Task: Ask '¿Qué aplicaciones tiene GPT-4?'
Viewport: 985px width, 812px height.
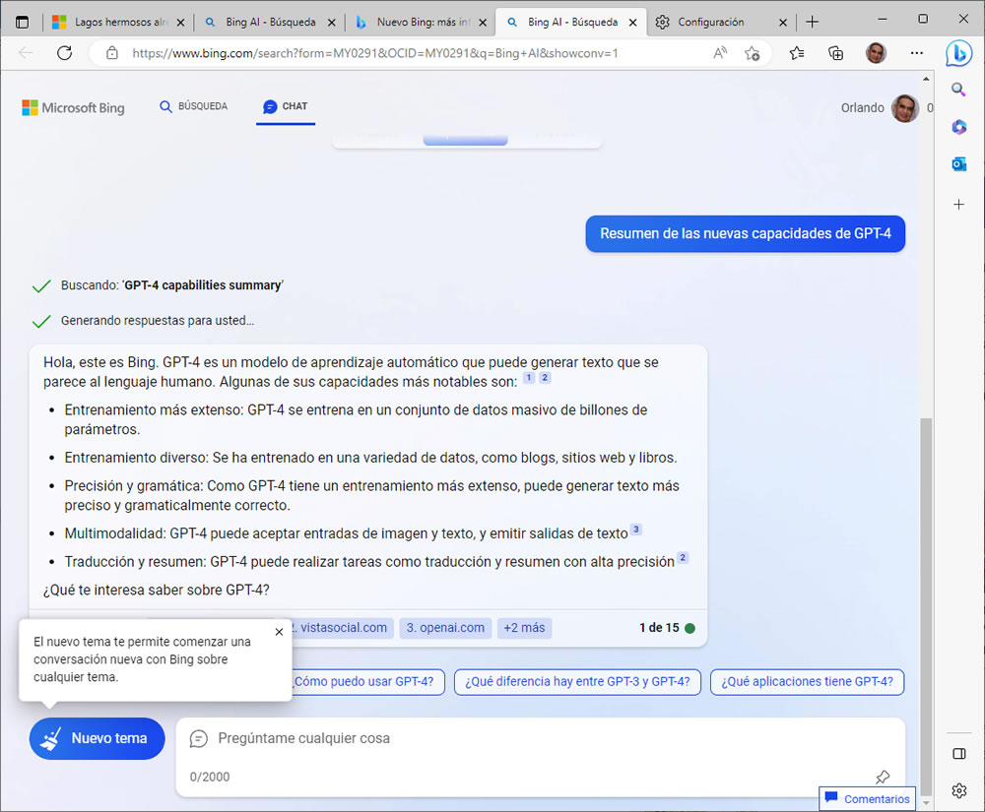Action: (807, 682)
